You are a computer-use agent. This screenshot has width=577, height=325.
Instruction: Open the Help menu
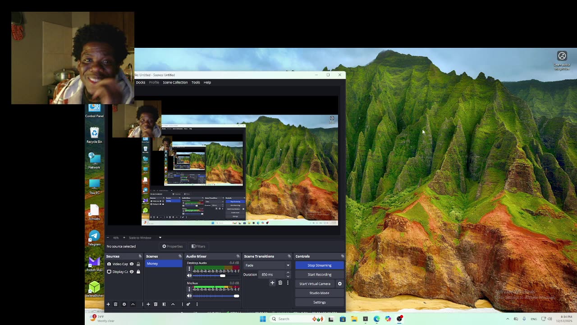(207, 82)
